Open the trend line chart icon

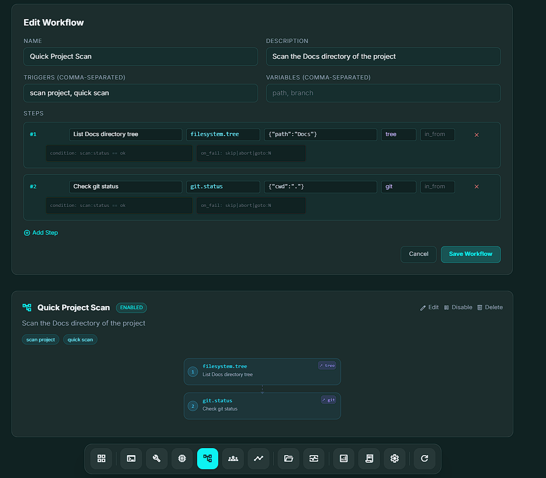click(x=259, y=458)
